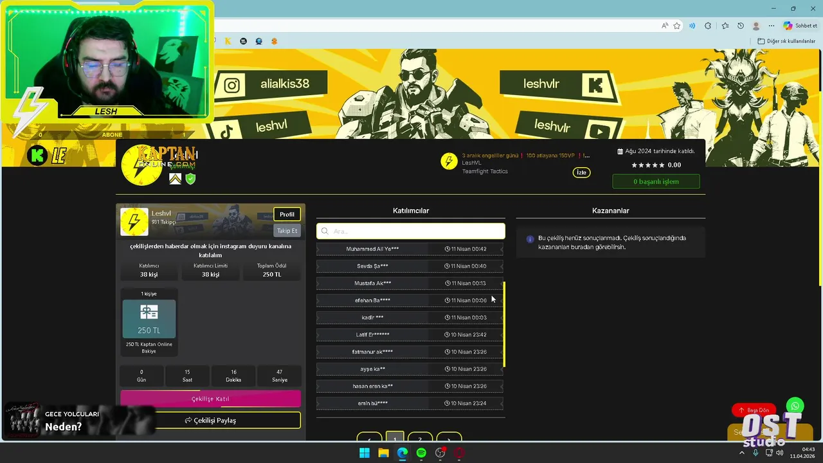
Task: Open Copilot Sohbet et button
Action: tap(800, 26)
